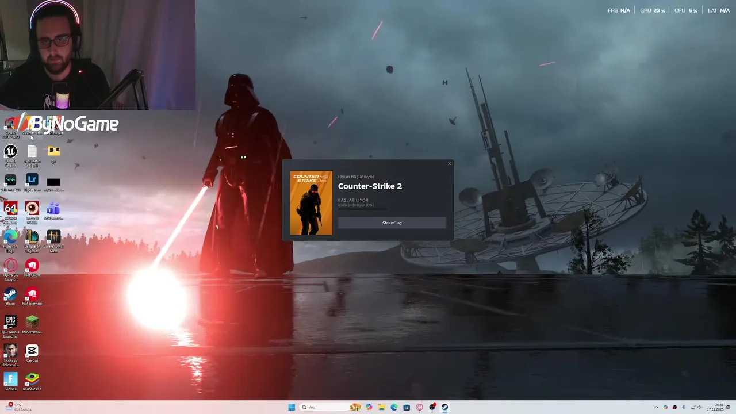Open the Yeni Metin Belgesi text file
This screenshot has height=414, width=736.
(x=32, y=155)
